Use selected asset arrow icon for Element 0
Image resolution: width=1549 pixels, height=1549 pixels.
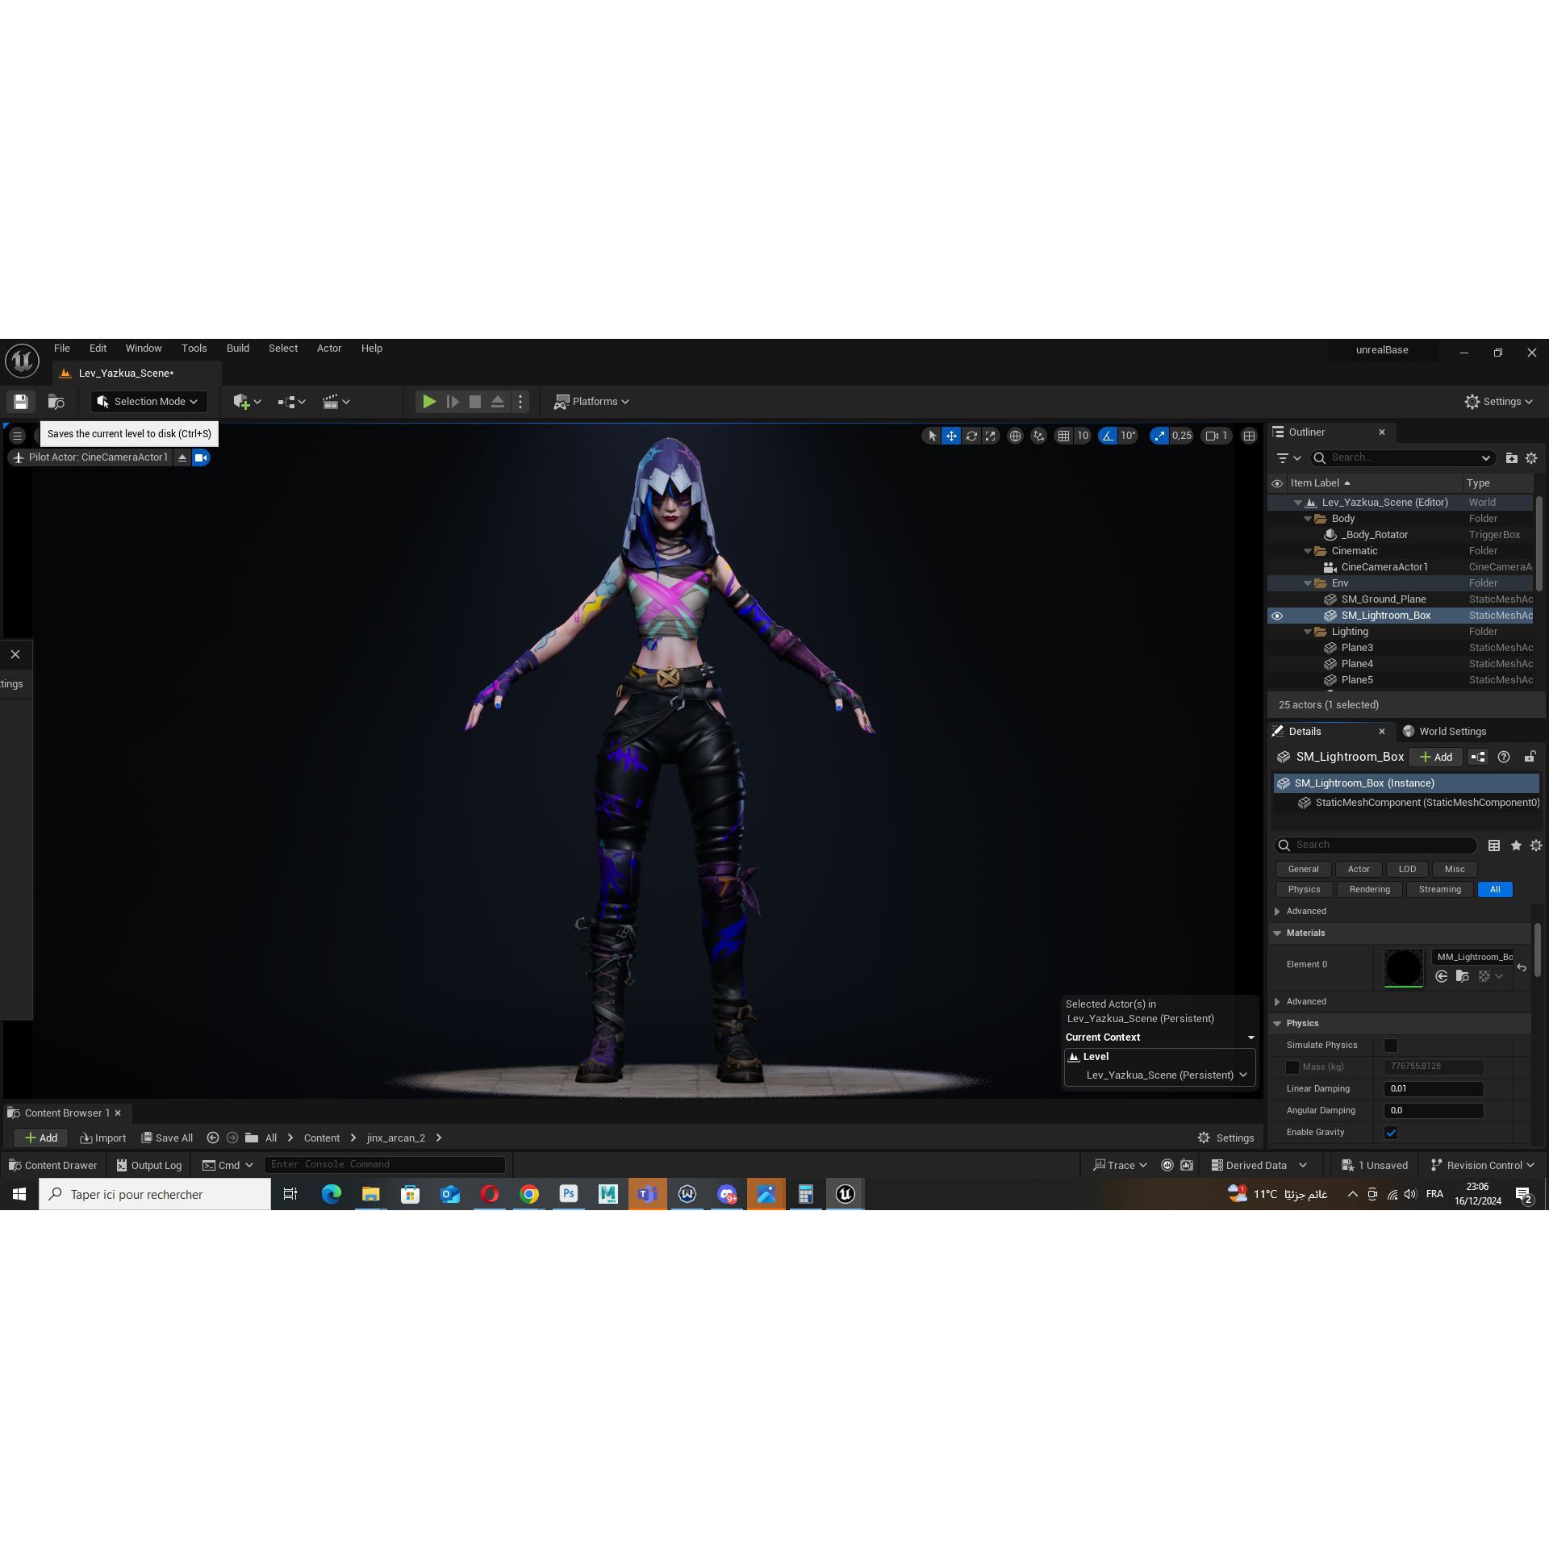[x=1442, y=976]
